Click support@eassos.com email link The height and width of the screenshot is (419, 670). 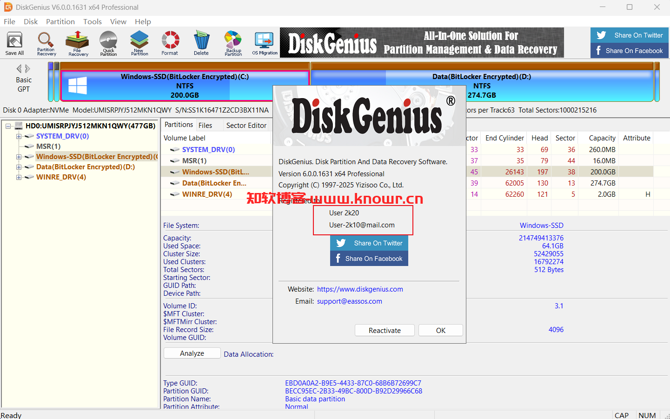[350, 301]
